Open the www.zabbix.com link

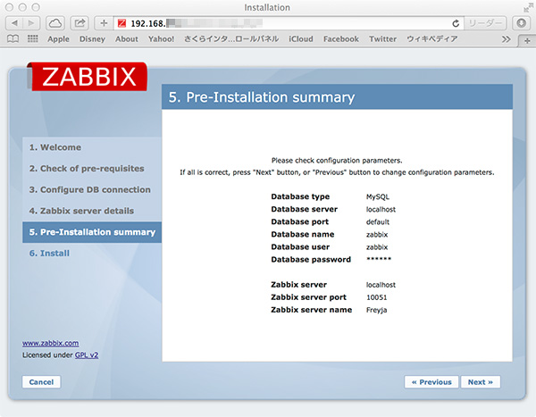pyautogui.click(x=50, y=342)
